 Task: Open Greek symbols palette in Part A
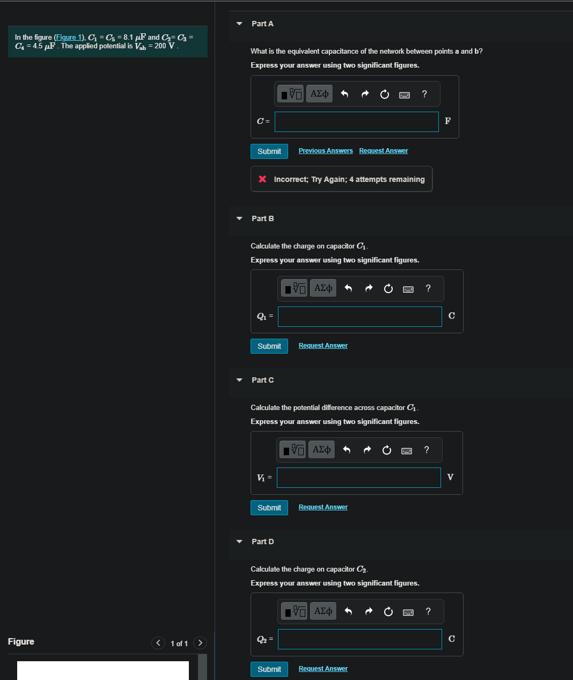pos(319,94)
